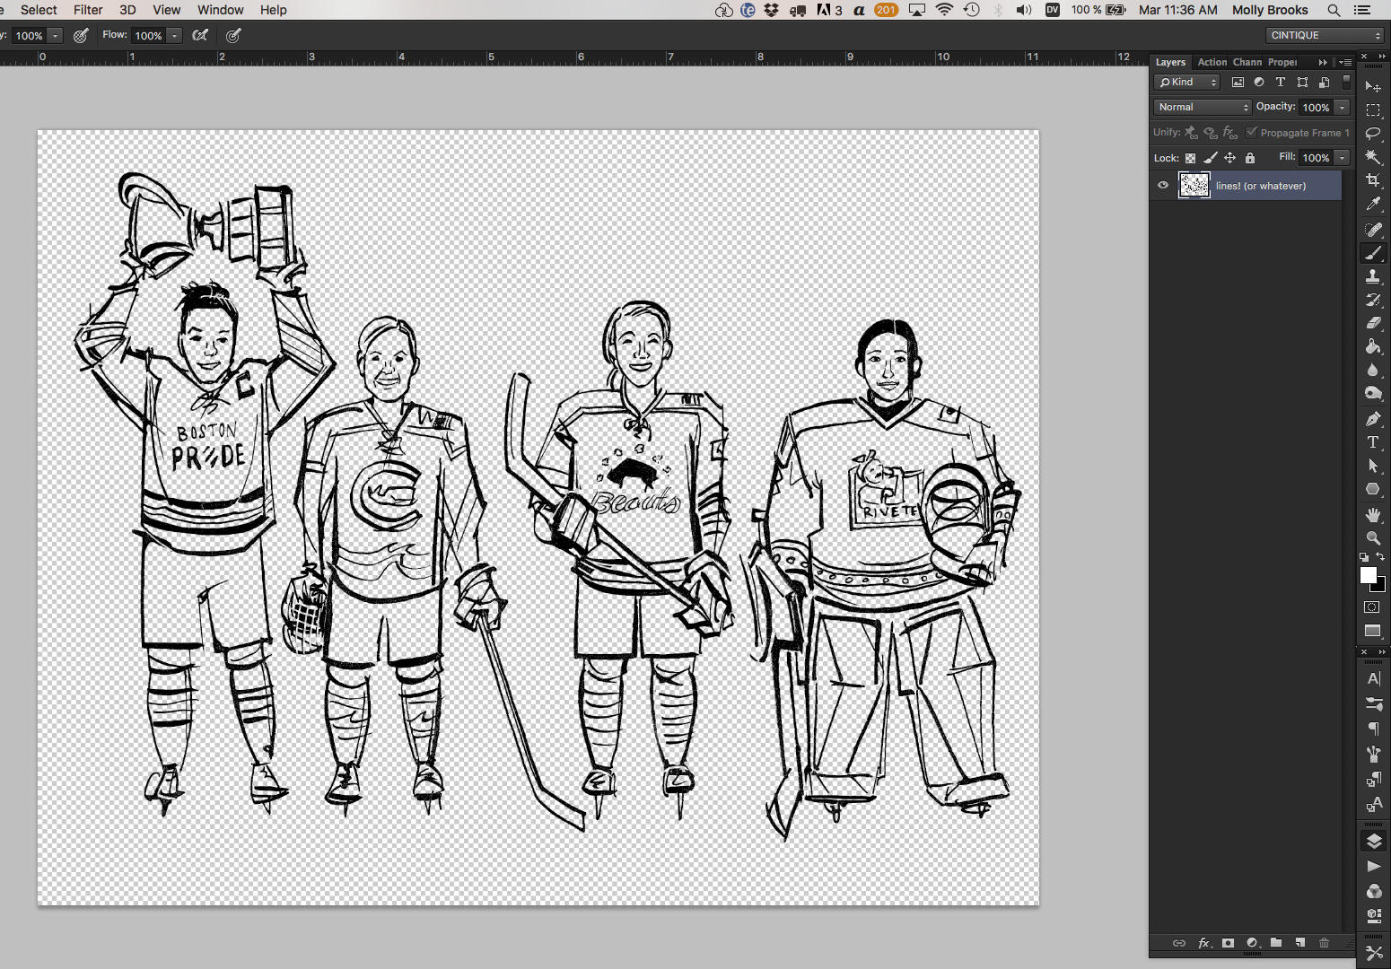The image size is (1391, 969).
Task: Select the Polygon shape tool
Action: click(x=1373, y=489)
